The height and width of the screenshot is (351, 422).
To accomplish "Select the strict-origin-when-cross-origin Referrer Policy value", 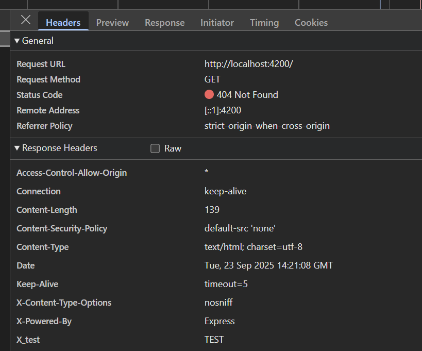I will tap(267, 126).
